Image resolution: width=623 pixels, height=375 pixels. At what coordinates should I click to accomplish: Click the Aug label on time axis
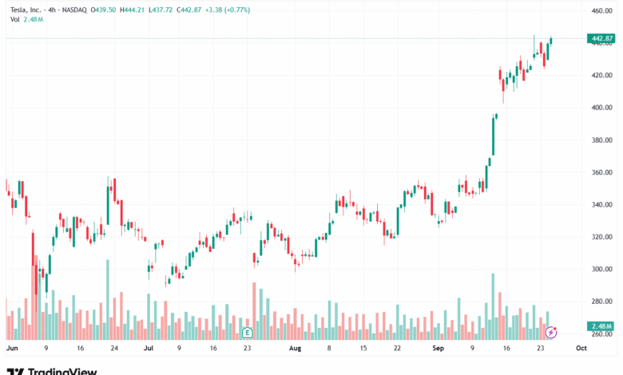coord(295,349)
